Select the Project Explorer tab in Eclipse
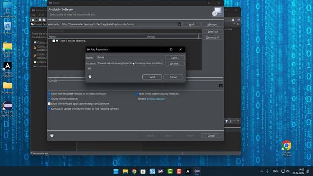313x176 pixels. click(x=39, y=24)
